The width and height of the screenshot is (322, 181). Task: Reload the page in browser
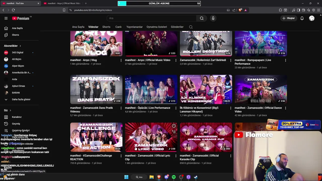click(13, 10)
